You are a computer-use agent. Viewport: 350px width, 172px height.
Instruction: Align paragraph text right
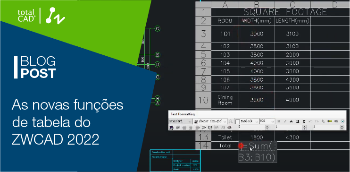pyautogui.click(x=197, y=128)
